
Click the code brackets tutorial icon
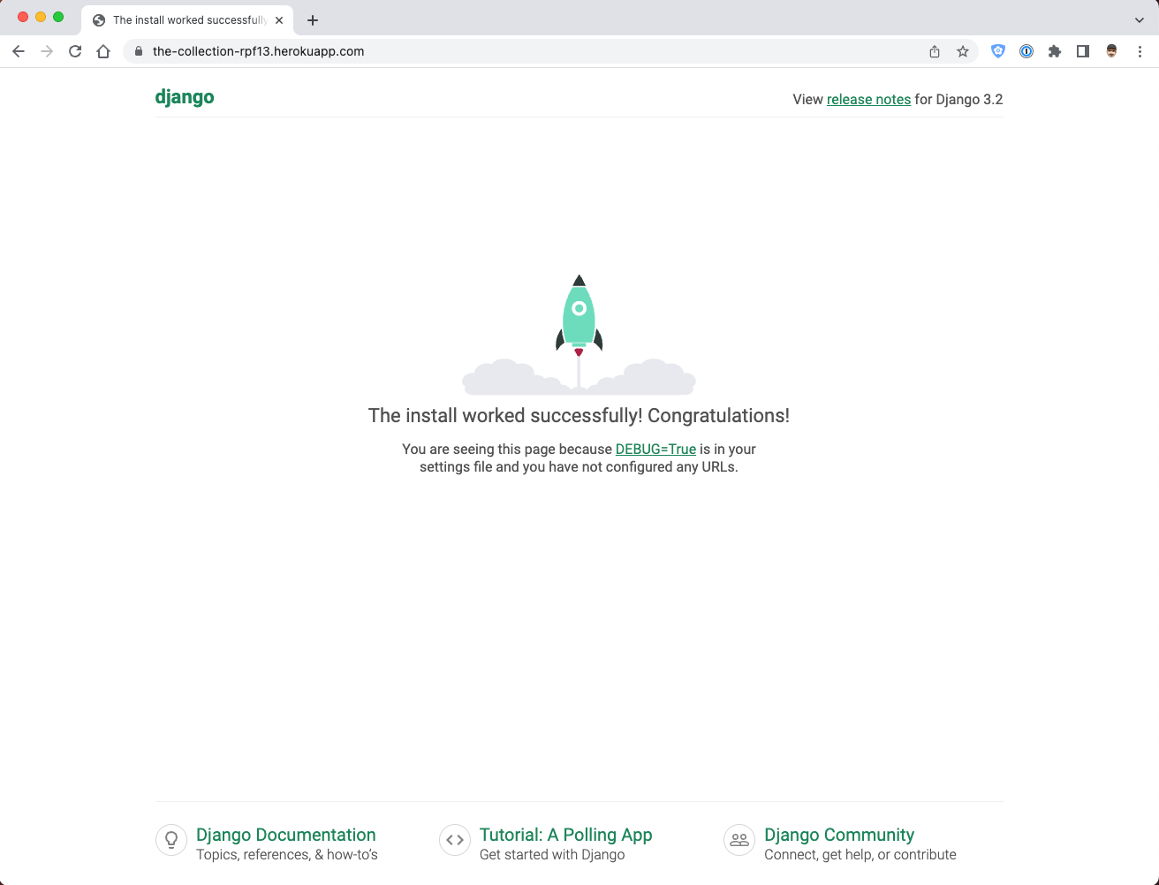(455, 840)
